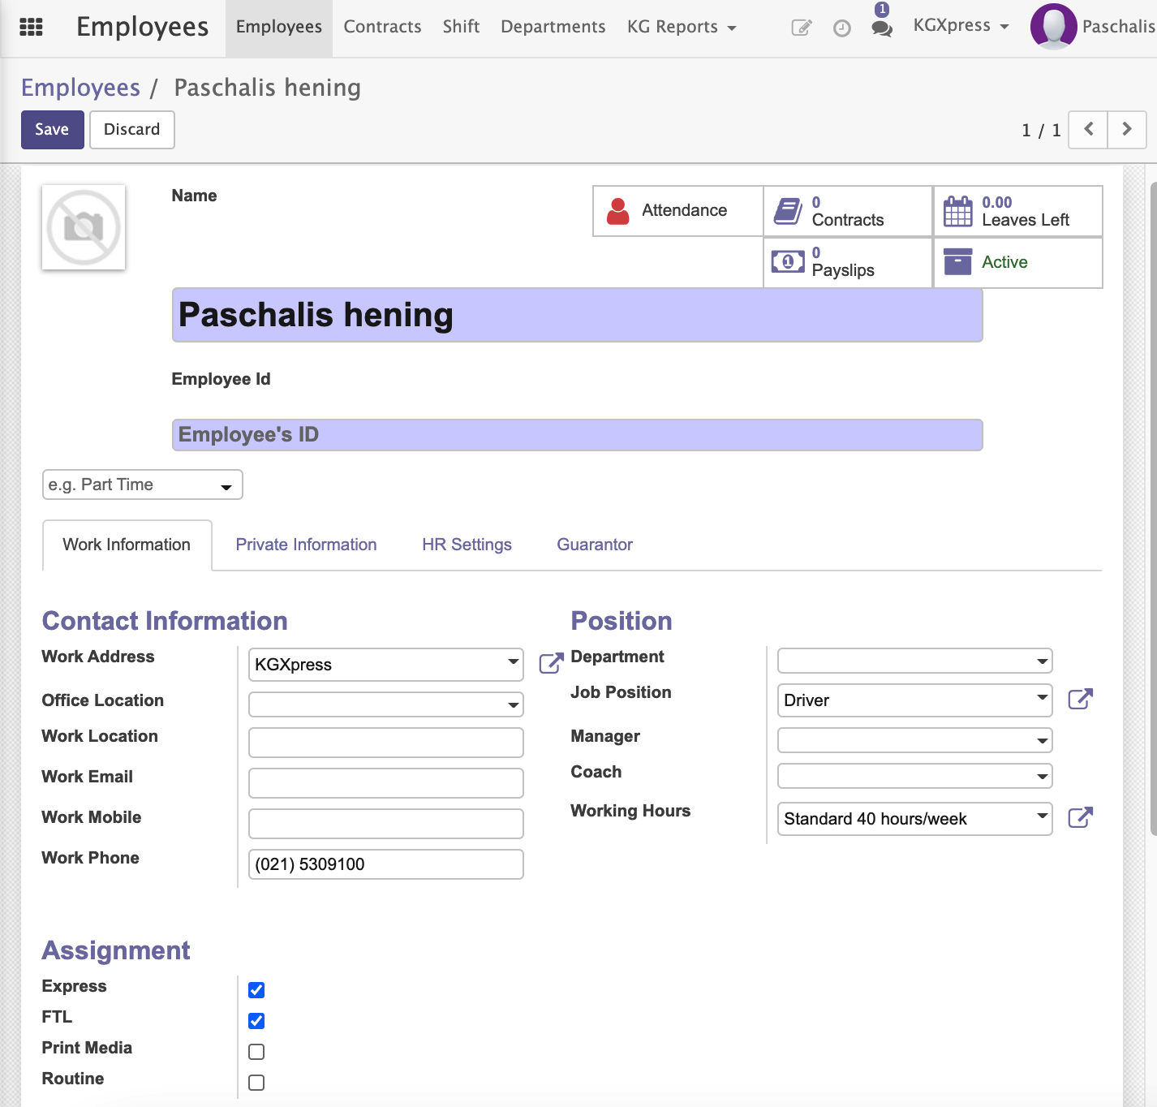Switch to HR Settings tab

[x=467, y=545]
